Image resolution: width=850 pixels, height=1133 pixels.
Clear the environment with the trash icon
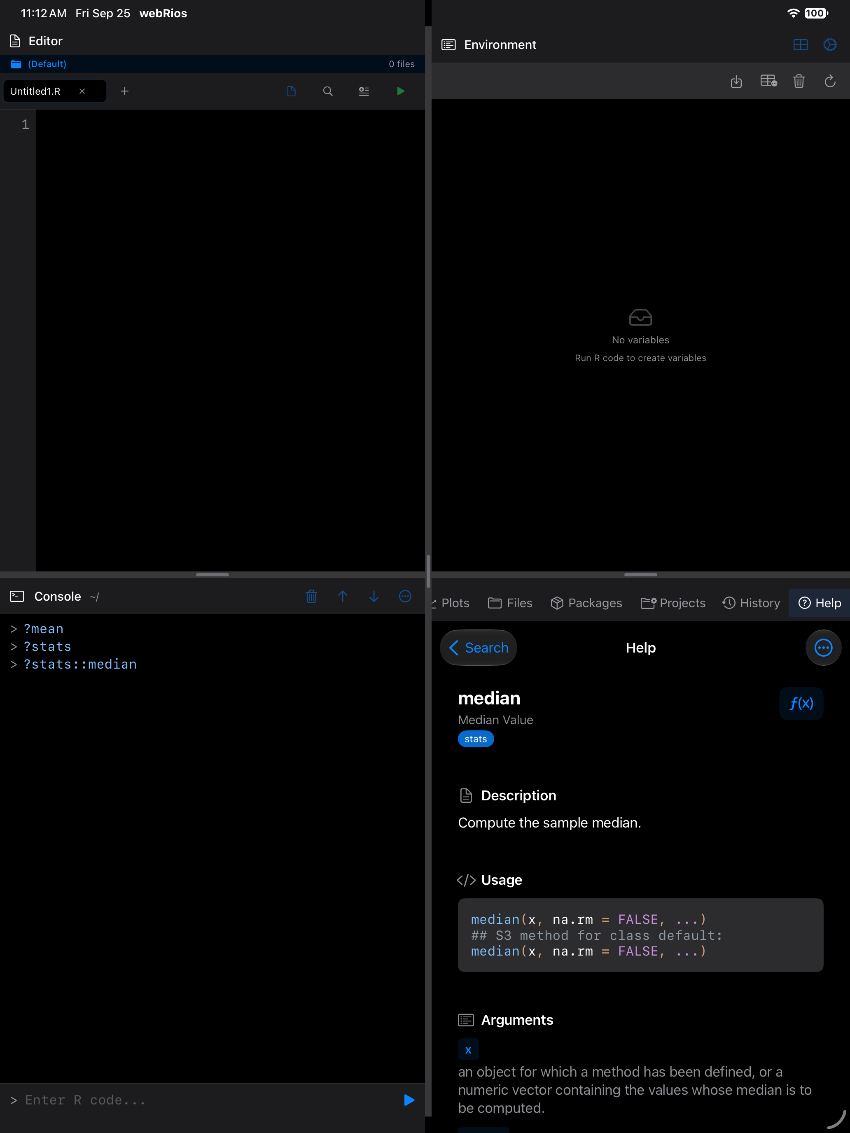799,82
